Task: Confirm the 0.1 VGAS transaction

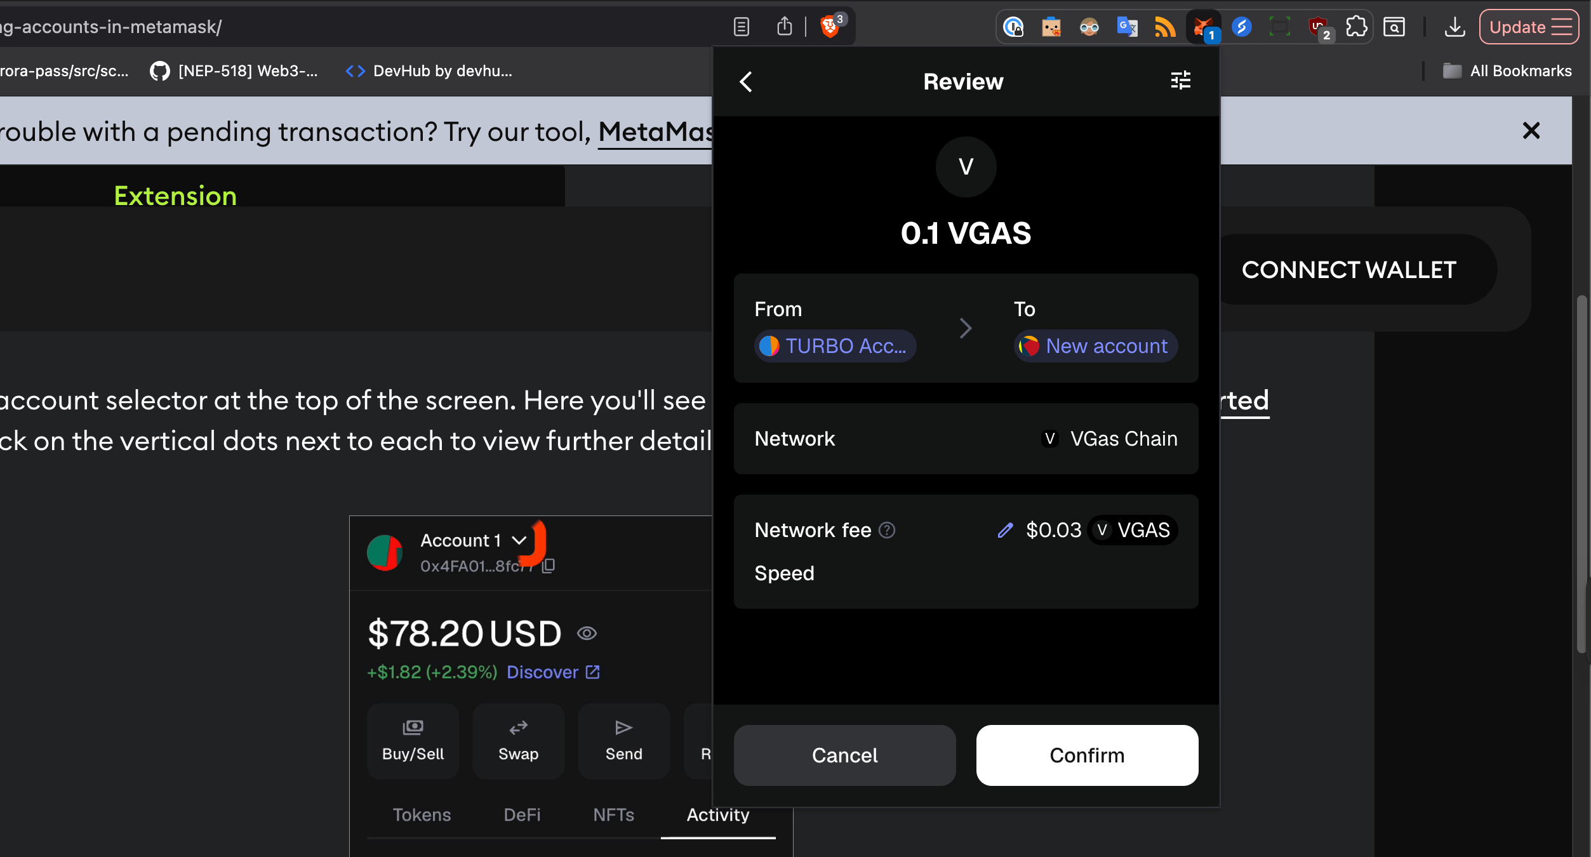Action: 1087,755
